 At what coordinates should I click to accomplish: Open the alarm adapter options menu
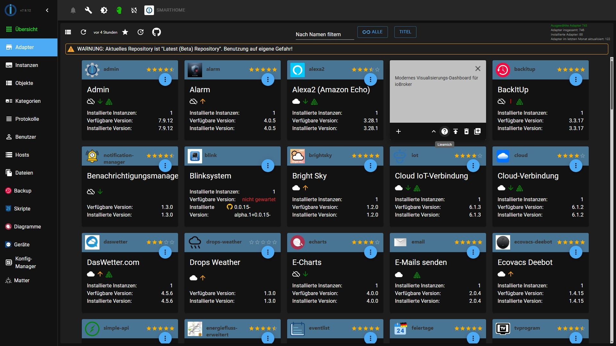tap(268, 79)
